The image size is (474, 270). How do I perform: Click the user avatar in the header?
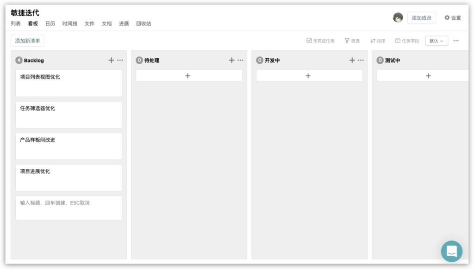(x=398, y=18)
